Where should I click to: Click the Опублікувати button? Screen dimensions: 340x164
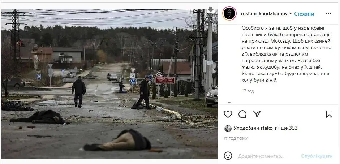tap(317, 156)
